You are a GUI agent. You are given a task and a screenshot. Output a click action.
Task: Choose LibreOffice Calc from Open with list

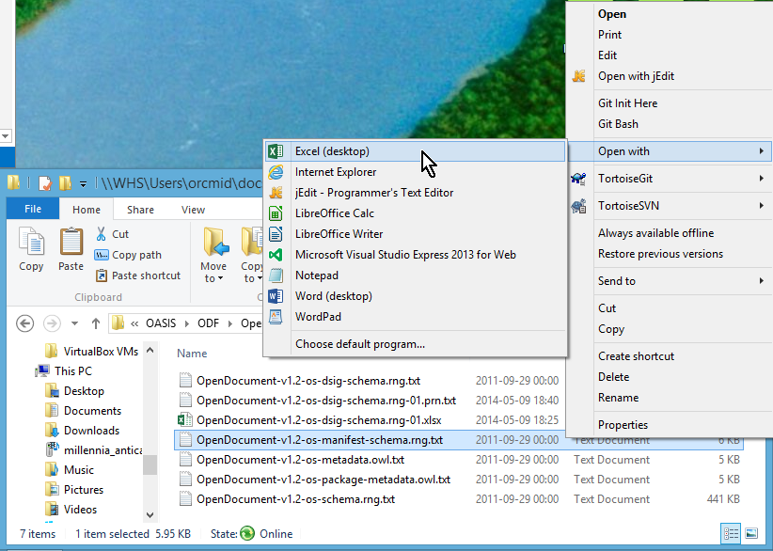tap(334, 213)
